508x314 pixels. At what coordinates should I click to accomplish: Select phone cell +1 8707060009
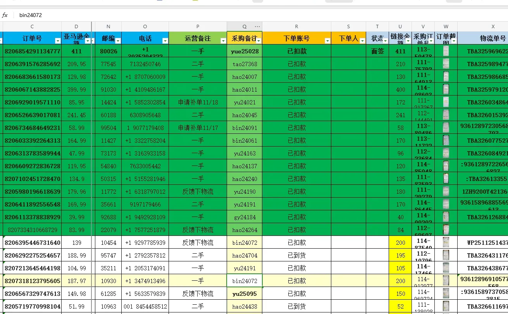pos(145,77)
